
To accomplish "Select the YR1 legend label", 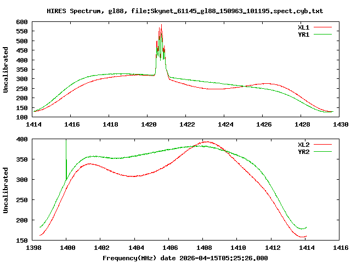I will pos(303,35).
